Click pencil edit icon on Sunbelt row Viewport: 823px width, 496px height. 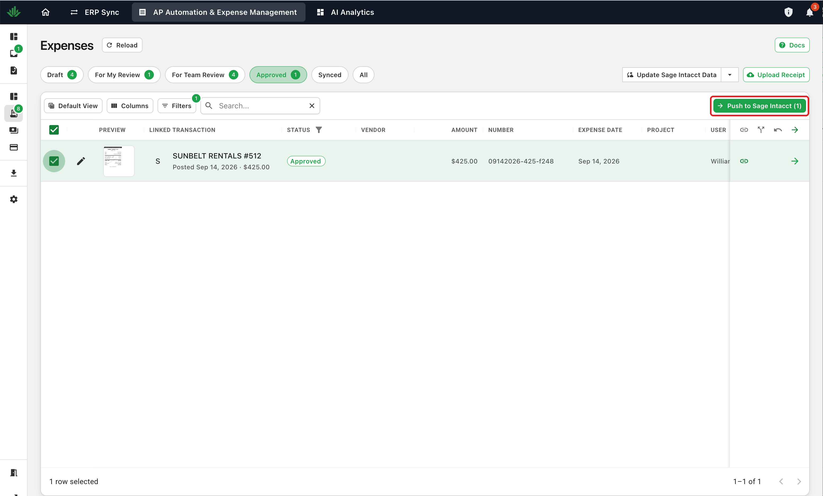click(81, 161)
